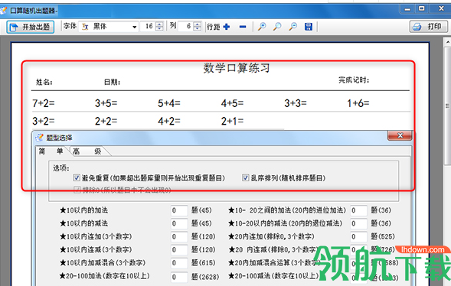
Task: Click the problem 3+5= on the worksheet
Action: [x=106, y=103]
